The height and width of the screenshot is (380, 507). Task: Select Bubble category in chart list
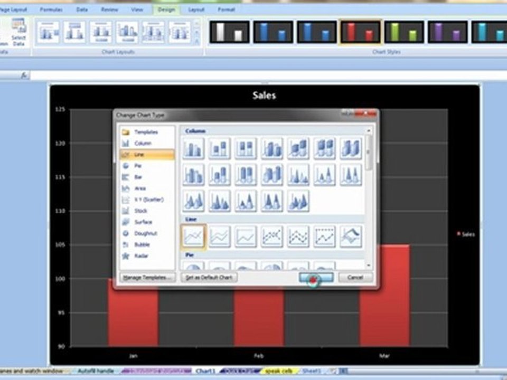(x=147, y=244)
